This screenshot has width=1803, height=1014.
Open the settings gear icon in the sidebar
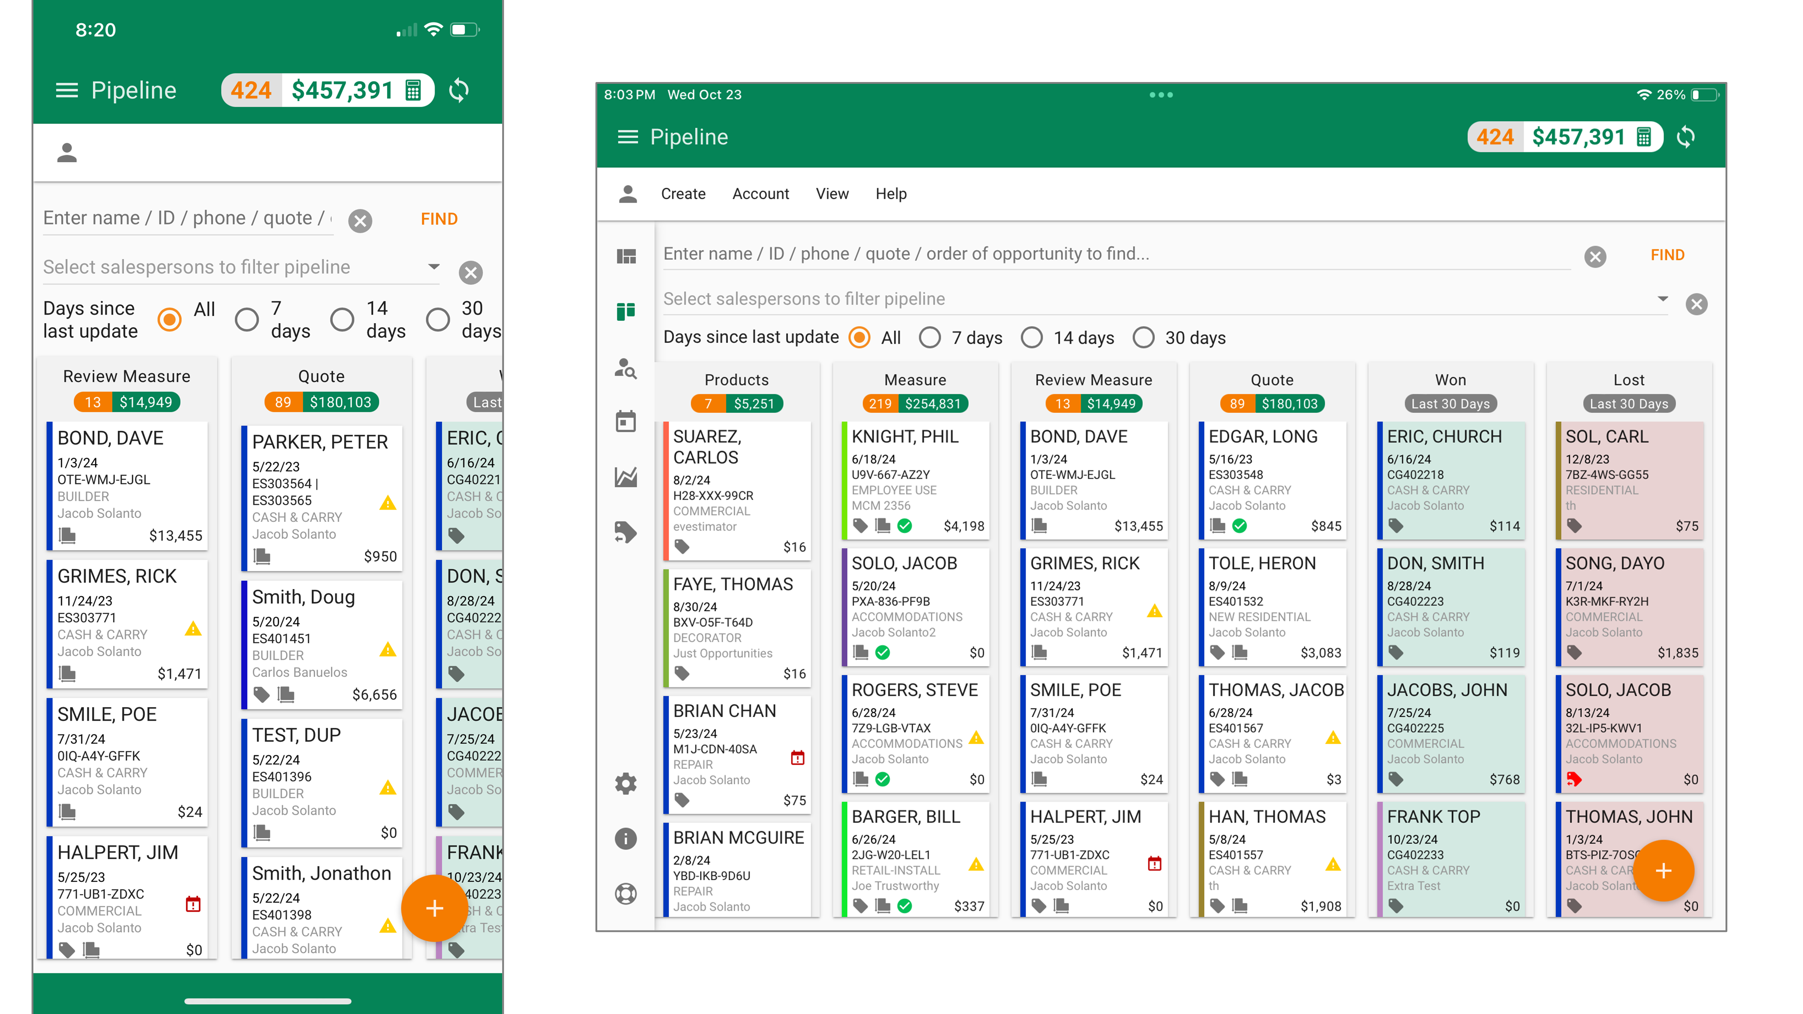click(627, 784)
